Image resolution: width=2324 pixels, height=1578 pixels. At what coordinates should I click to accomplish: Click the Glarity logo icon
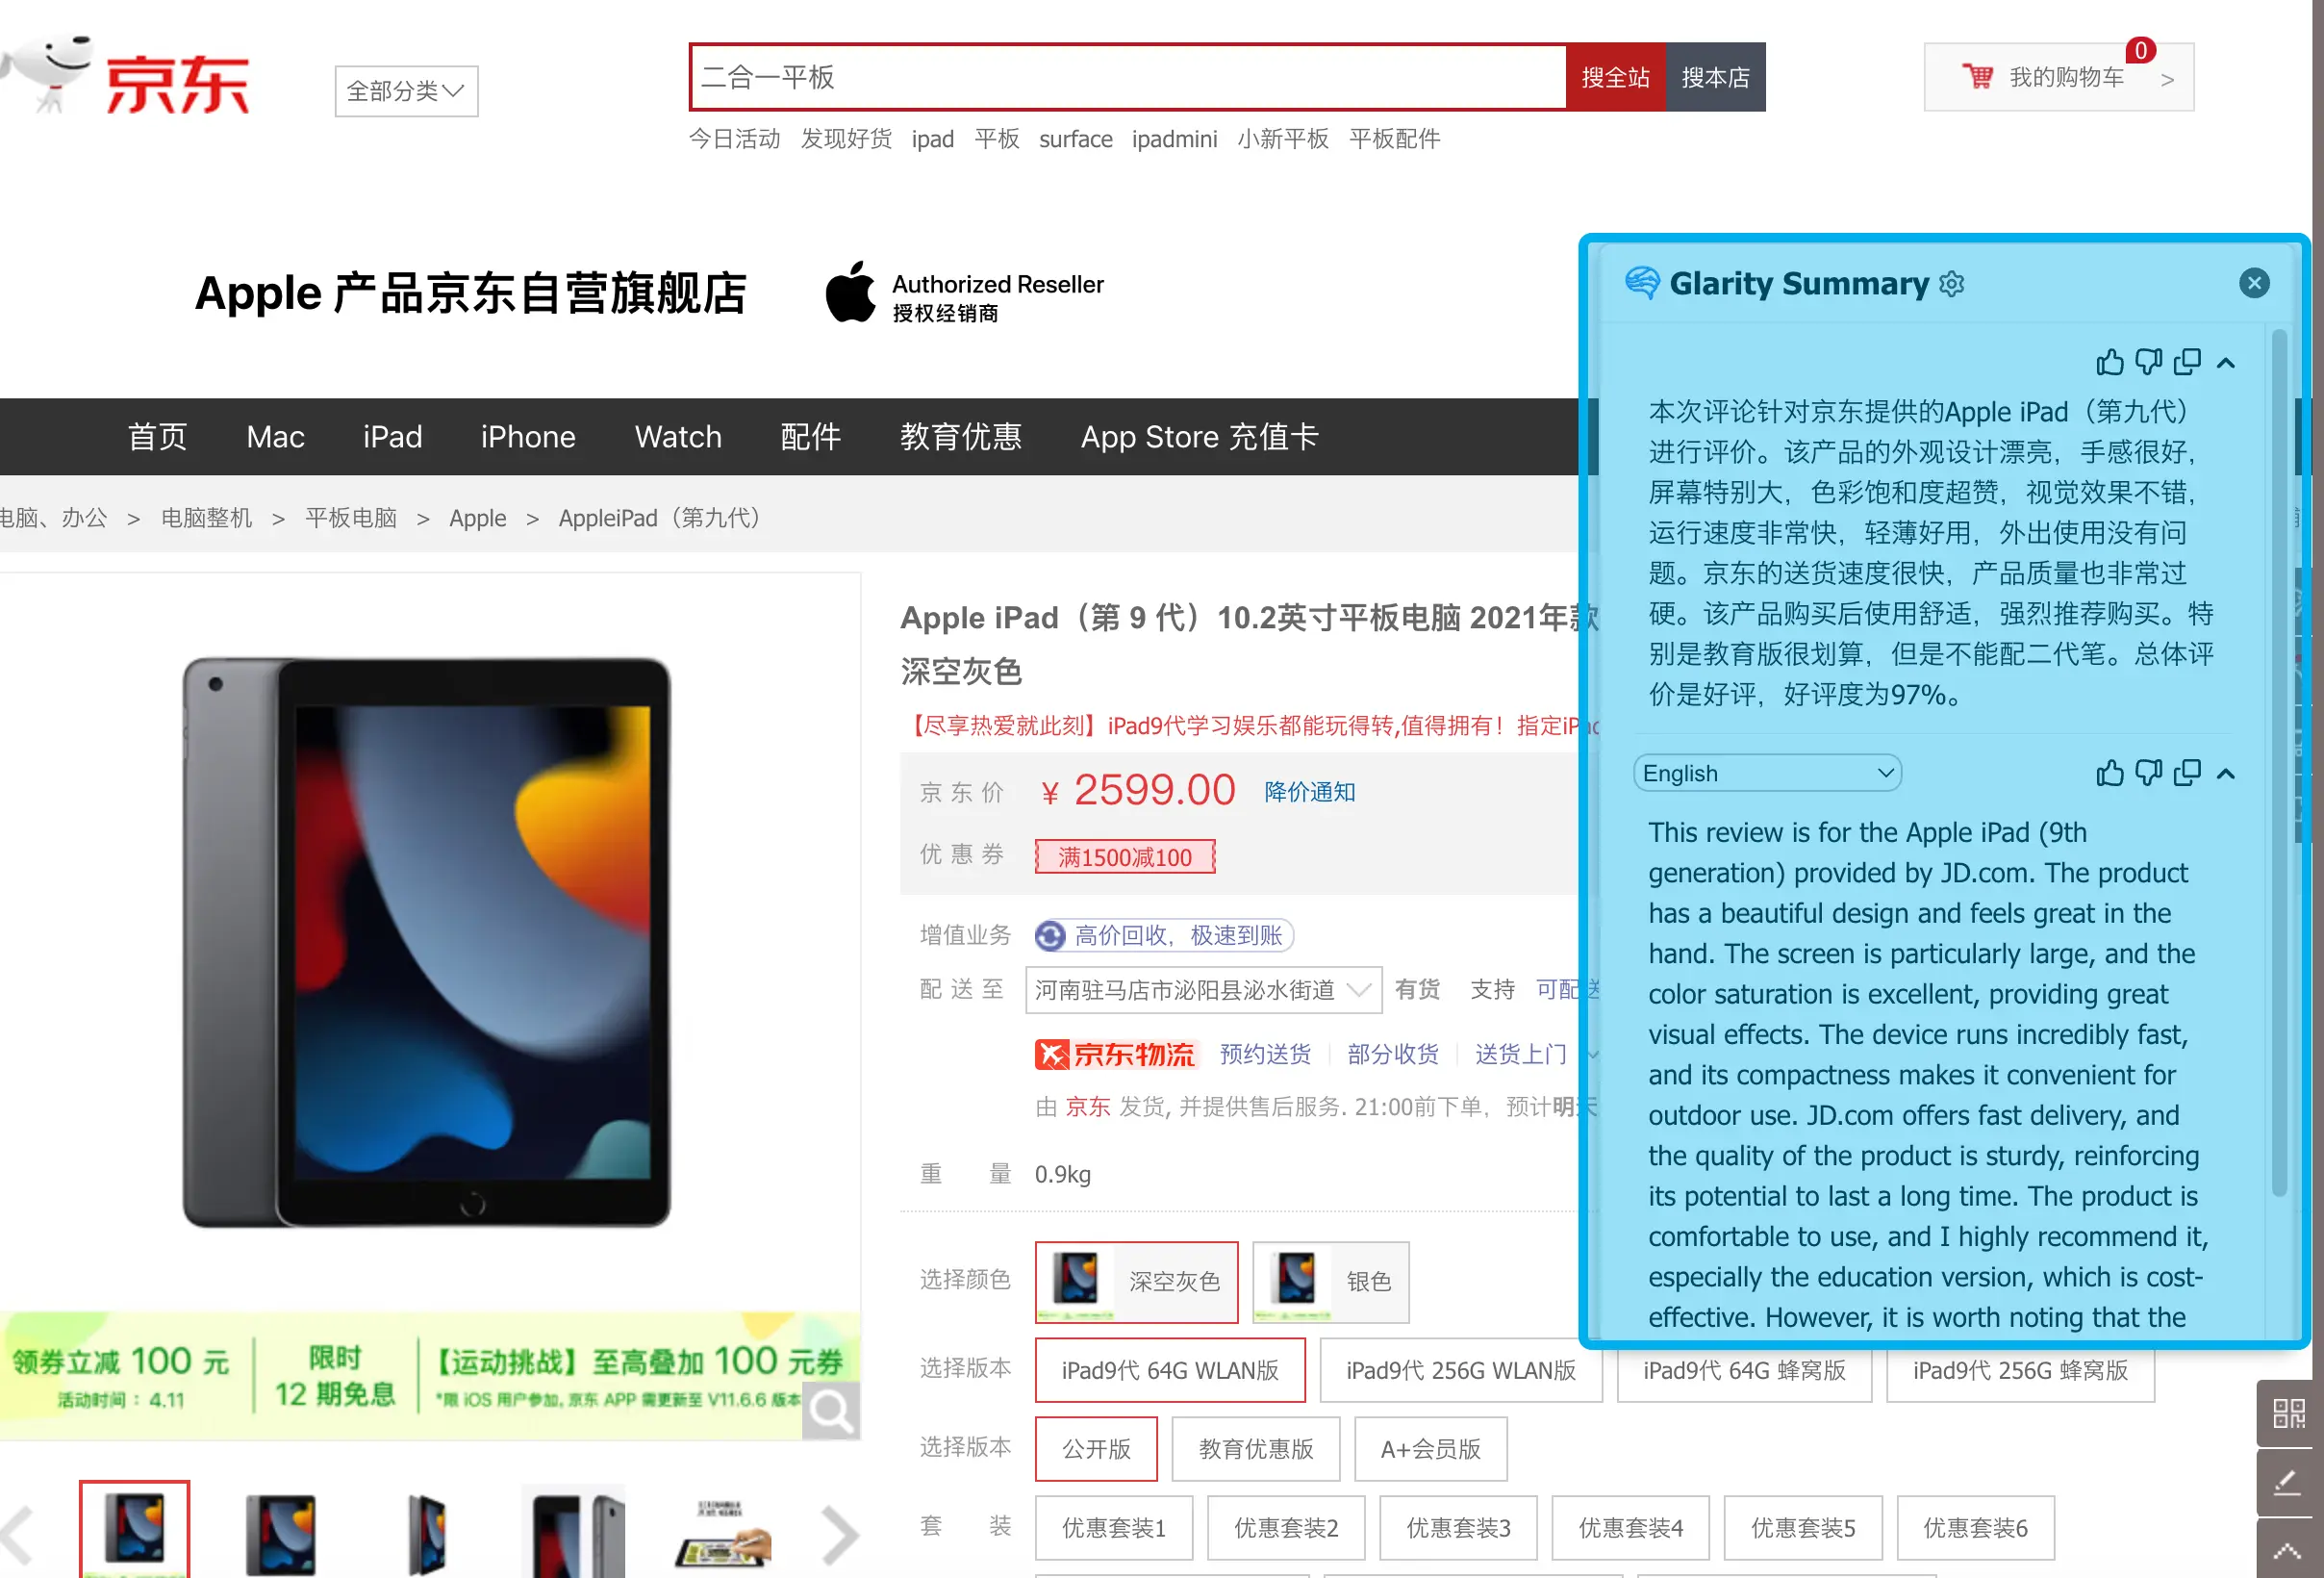point(1641,283)
